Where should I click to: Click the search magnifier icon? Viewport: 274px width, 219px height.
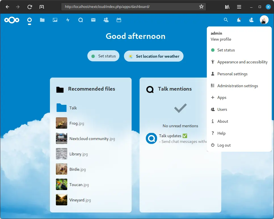226,20
